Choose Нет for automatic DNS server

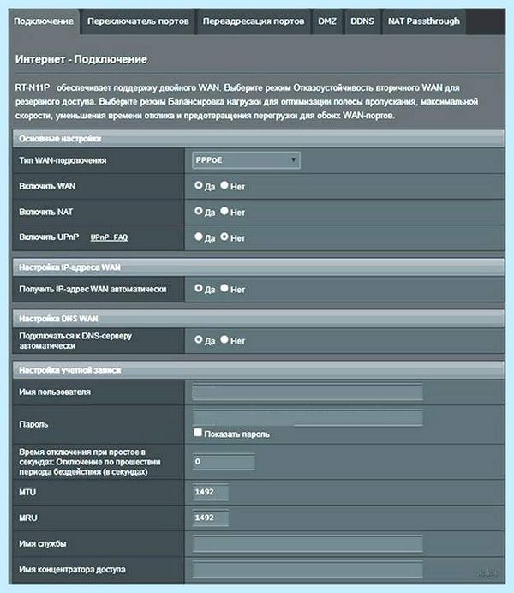[x=224, y=339]
